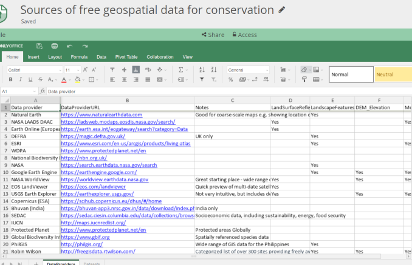
Task: Open the Data tab
Action: click(101, 57)
